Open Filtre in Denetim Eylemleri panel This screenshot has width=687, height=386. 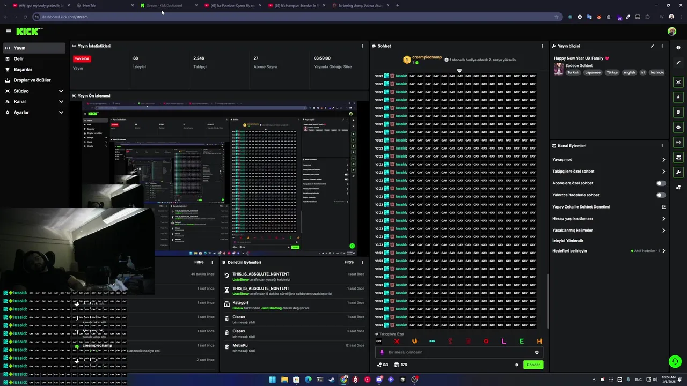(x=349, y=262)
